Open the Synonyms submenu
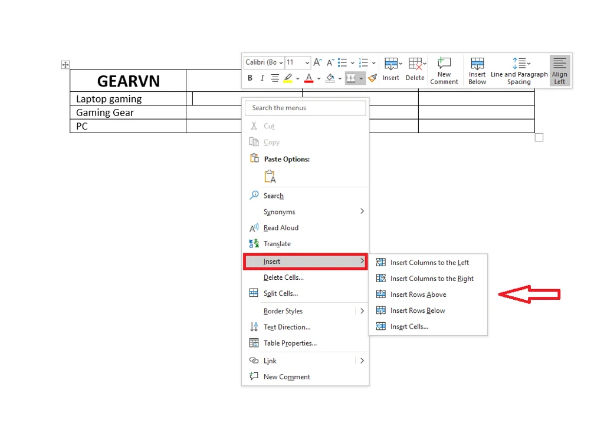 coord(306,211)
